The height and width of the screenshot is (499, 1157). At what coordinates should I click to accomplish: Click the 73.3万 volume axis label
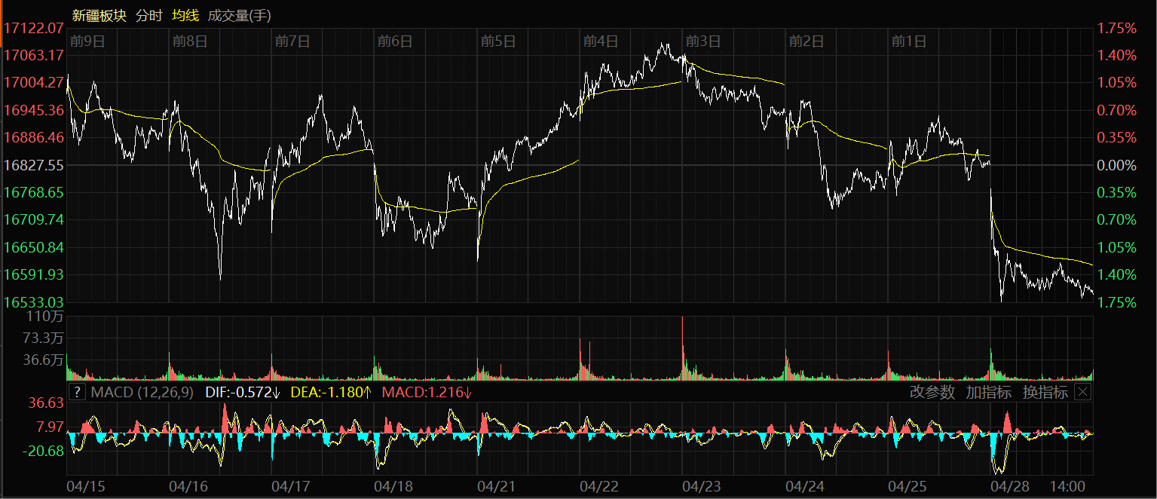pos(43,338)
